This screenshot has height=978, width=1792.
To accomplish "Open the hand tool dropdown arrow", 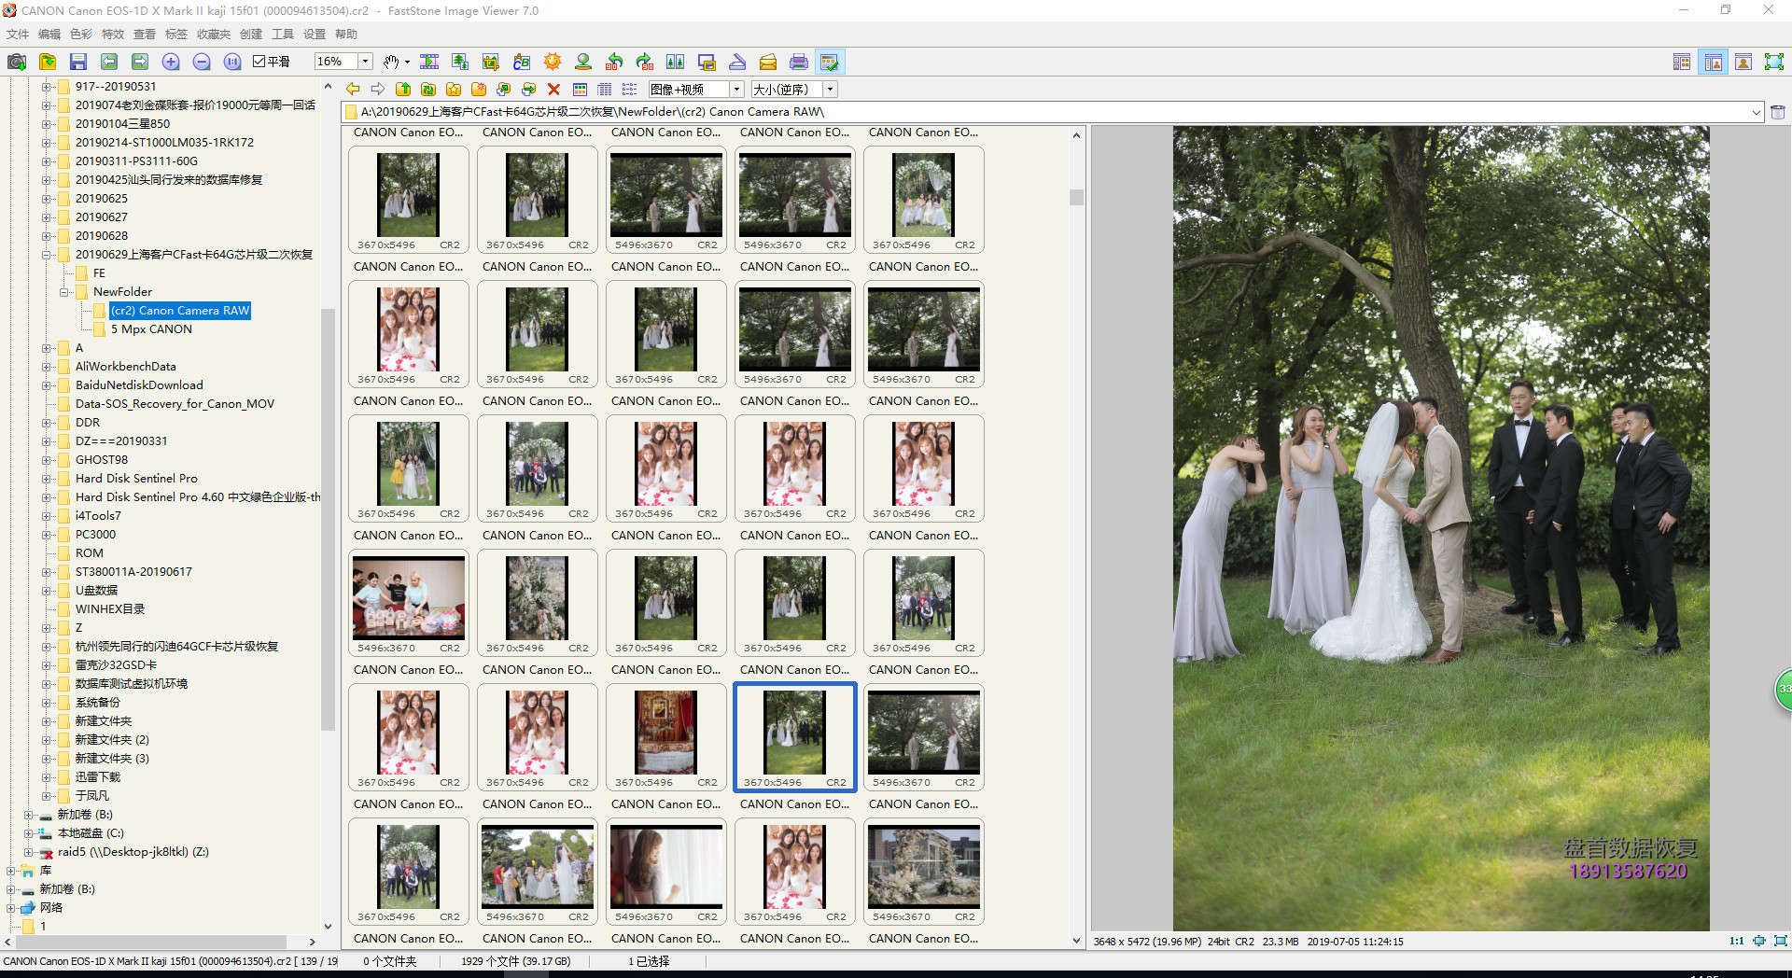I will (x=407, y=63).
